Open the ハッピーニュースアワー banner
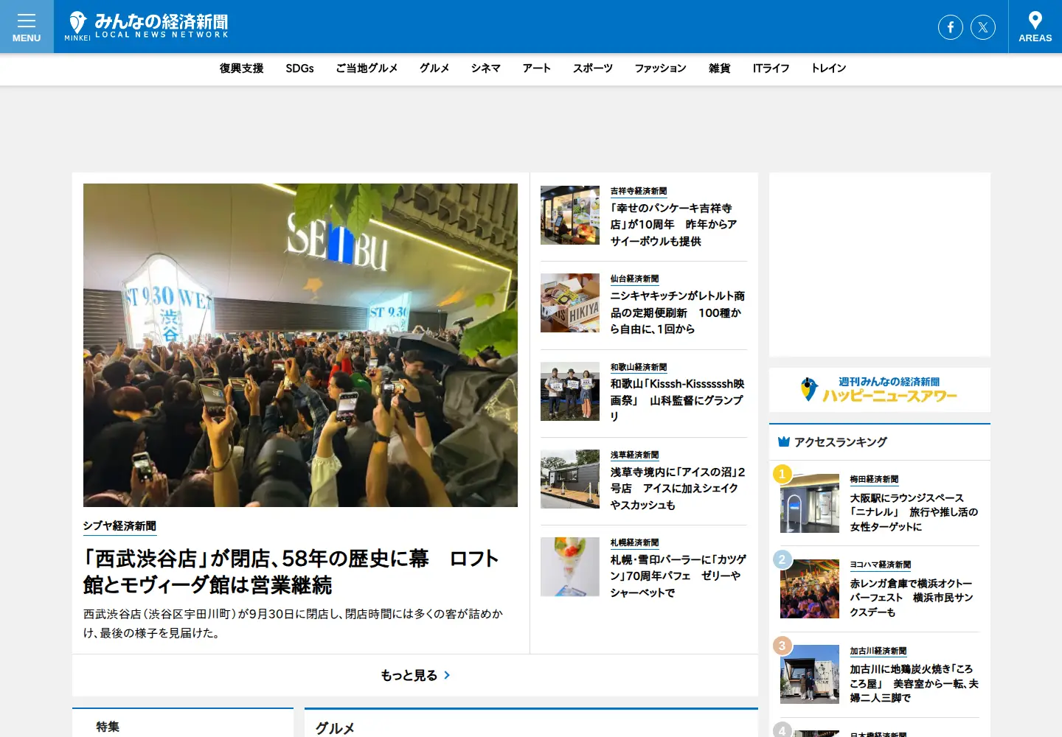The height and width of the screenshot is (737, 1062). (880, 390)
